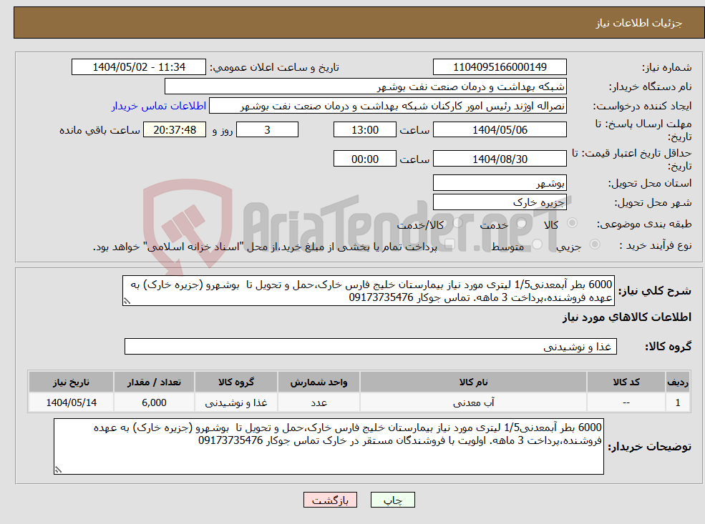Click the ردیف column header
Viewport: 705px width, 524px height.
point(678,382)
